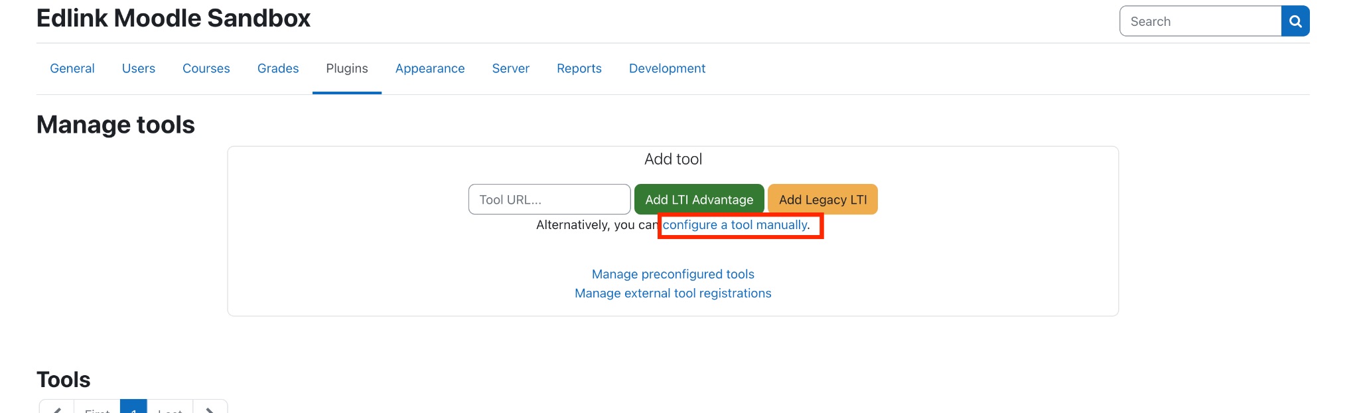Open the Courses tab
1359x413 pixels.
point(206,68)
